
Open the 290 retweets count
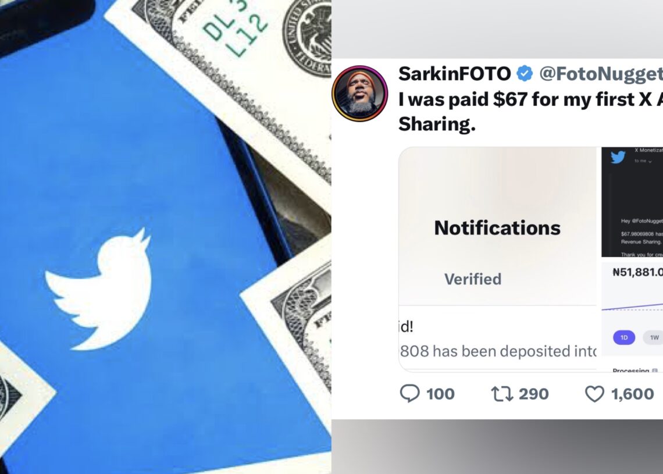point(534,394)
